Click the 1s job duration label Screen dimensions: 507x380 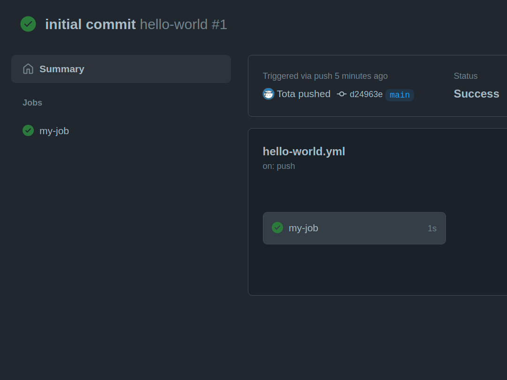coord(432,228)
